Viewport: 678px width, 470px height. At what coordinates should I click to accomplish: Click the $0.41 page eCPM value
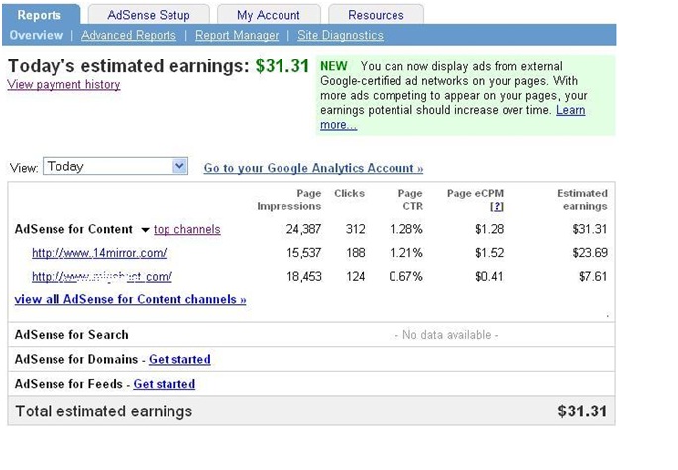click(489, 276)
